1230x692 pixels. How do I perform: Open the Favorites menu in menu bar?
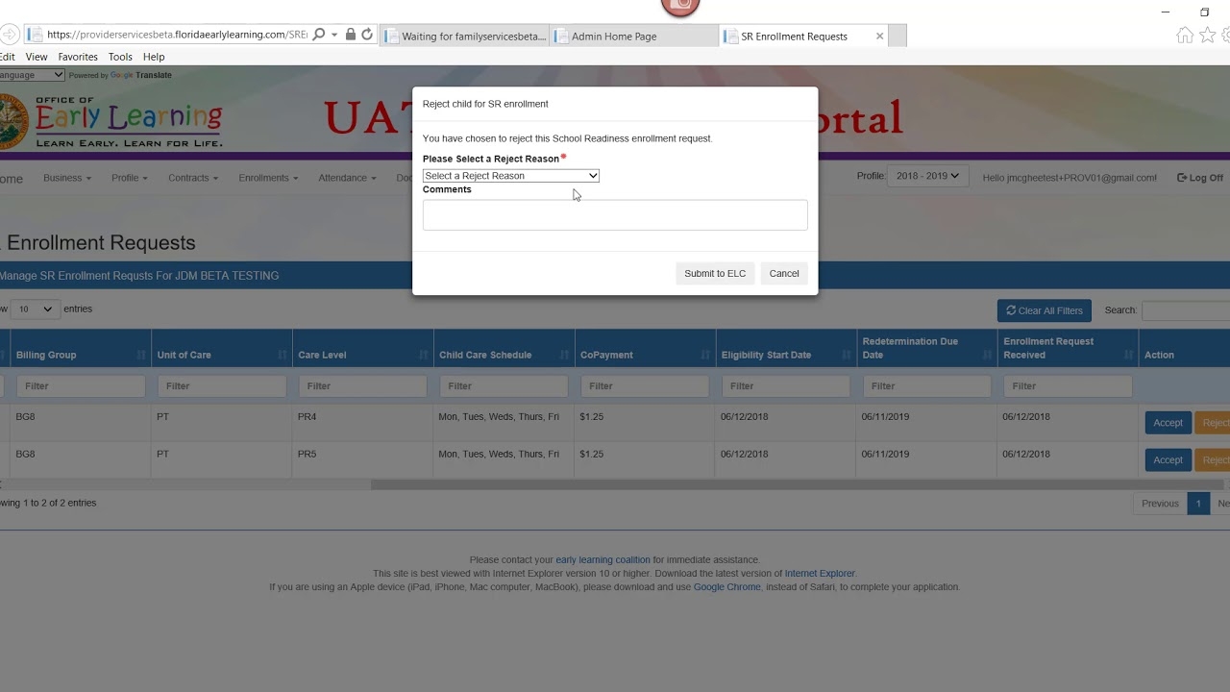coord(78,57)
